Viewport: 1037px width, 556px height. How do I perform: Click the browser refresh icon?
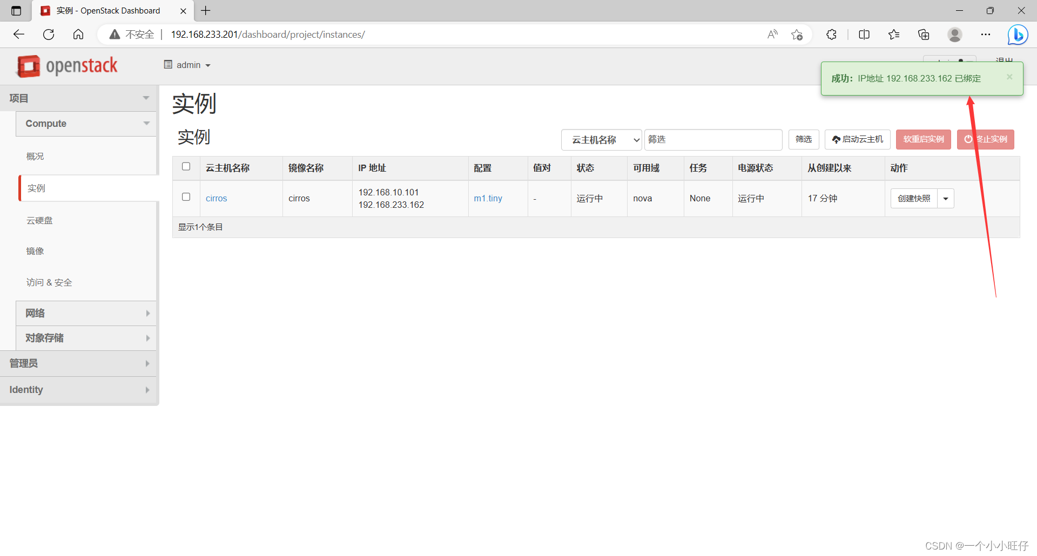(x=49, y=34)
